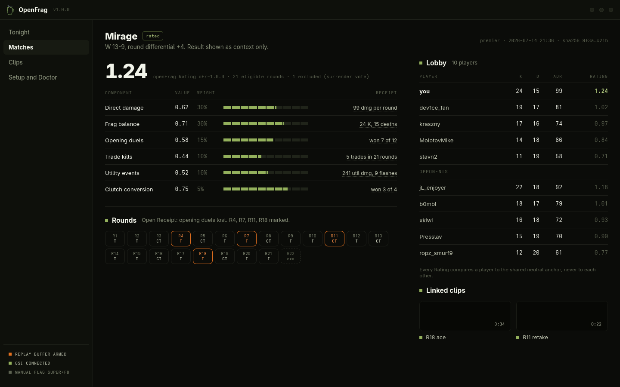Select marked round R18
The width and height of the screenshot is (620, 387).
[203, 256]
